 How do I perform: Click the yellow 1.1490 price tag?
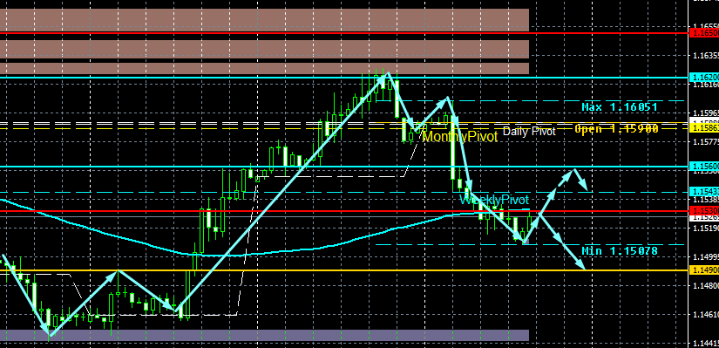click(x=704, y=270)
